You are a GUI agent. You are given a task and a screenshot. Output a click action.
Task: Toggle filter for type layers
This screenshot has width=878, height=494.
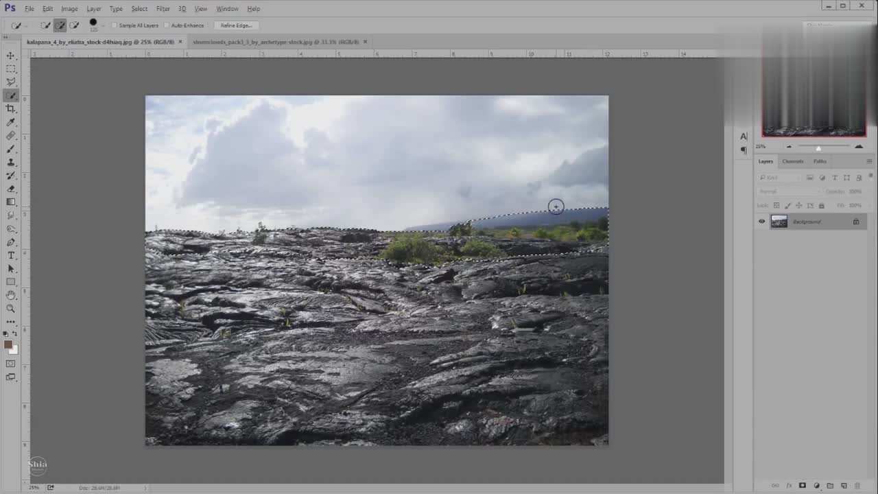click(x=835, y=178)
